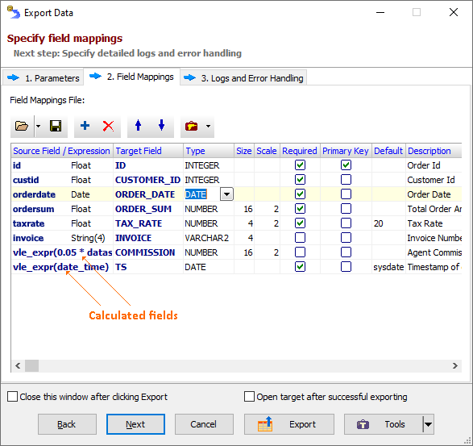Check Close this window after clicking Export
Image resolution: width=473 pixels, height=446 pixels.
[x=12, y=397]
